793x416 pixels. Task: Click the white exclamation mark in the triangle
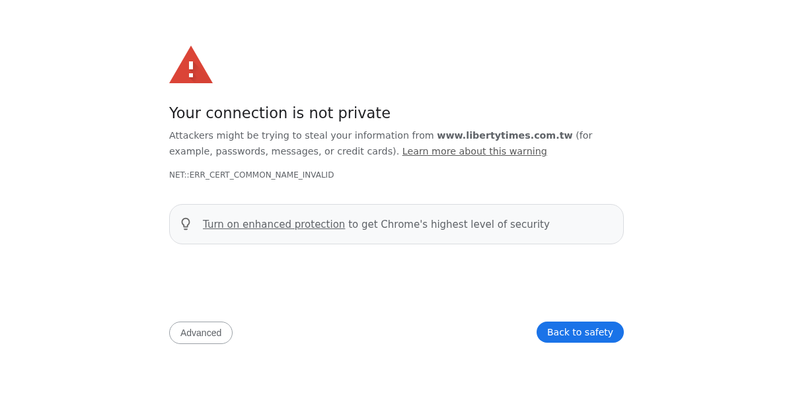pos(191,69)
